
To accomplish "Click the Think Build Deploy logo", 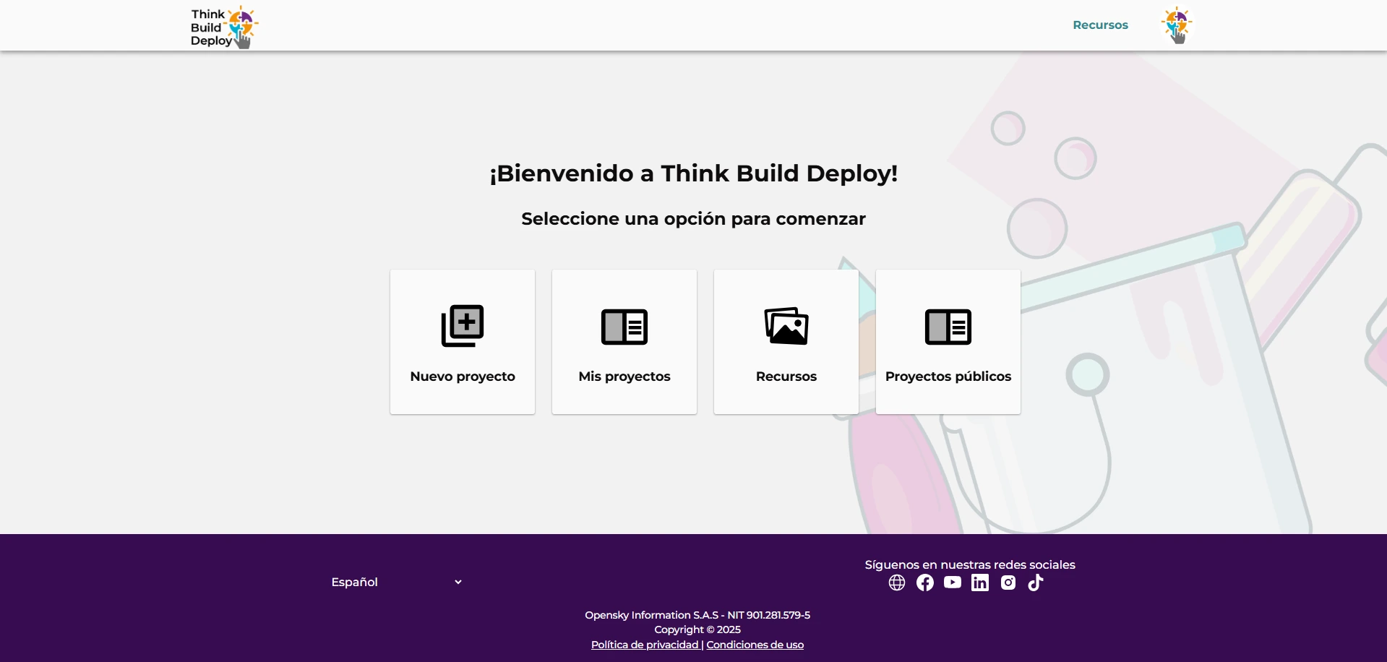I will tap(223, 27).
